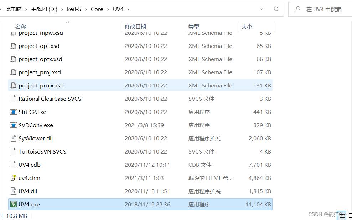
Task: Switch to details view layout icon
Action: coord(342,217)
